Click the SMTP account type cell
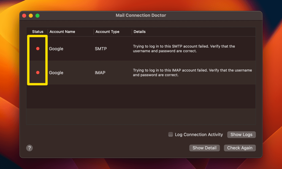 tap(101, 49)
